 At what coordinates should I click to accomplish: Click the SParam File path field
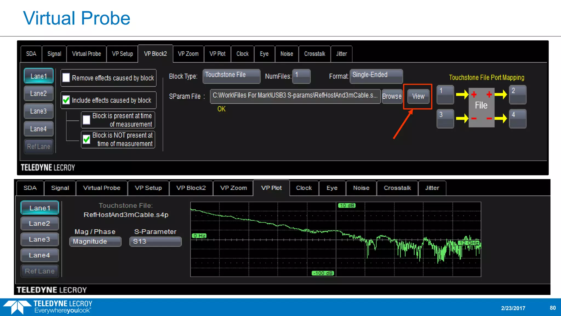point(295,96)
